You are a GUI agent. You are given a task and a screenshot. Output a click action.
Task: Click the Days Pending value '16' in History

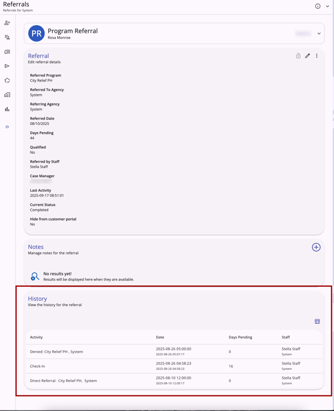tap(231, 366)
